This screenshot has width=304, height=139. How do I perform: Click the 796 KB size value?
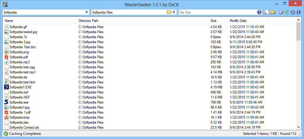point(215,103)
